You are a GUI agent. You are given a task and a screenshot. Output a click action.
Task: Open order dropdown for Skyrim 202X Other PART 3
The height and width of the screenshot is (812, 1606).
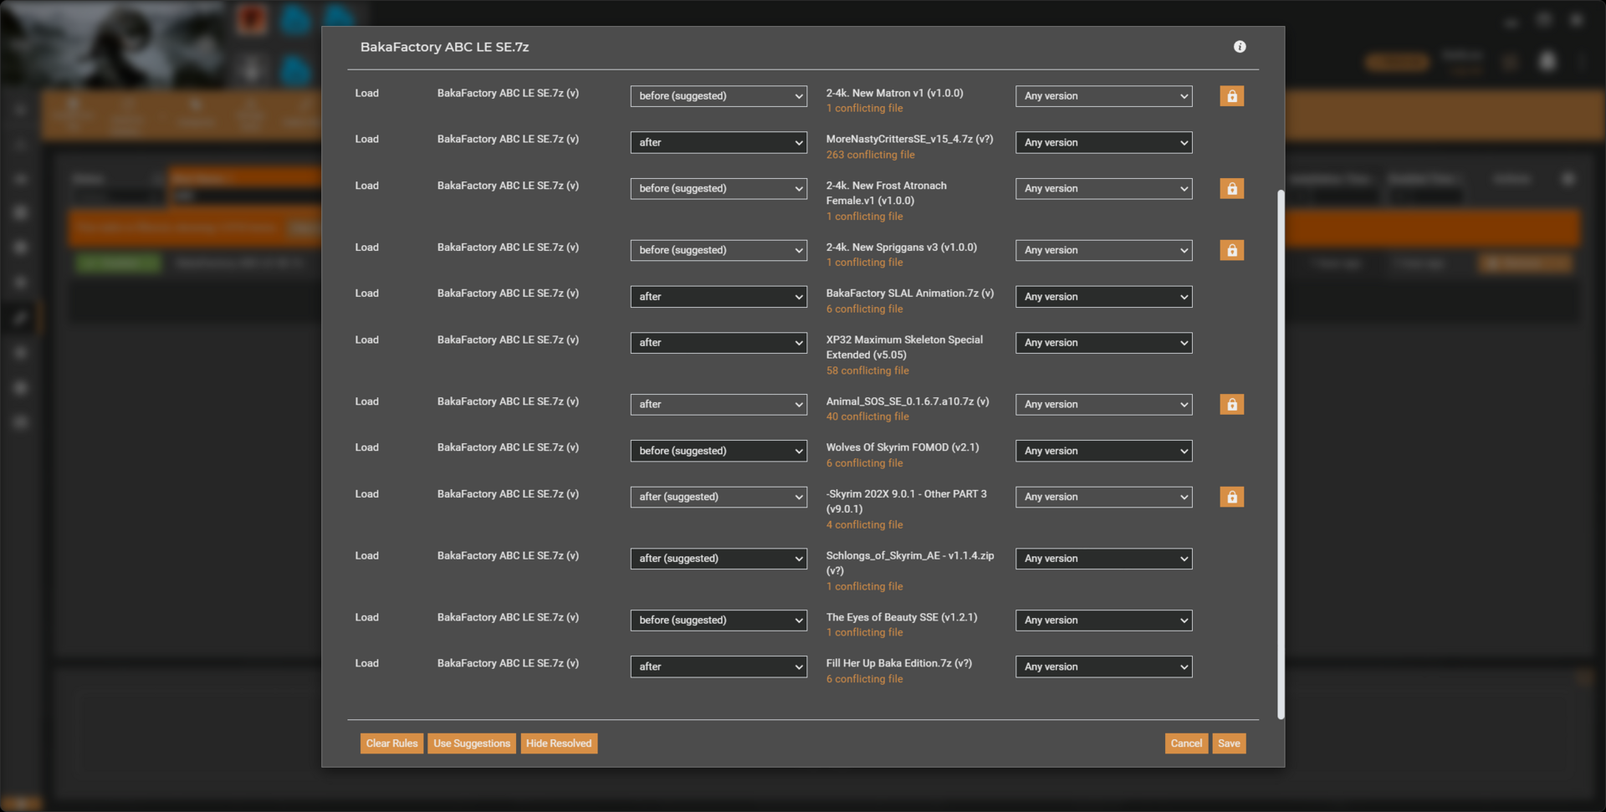(x=719, y=497)
